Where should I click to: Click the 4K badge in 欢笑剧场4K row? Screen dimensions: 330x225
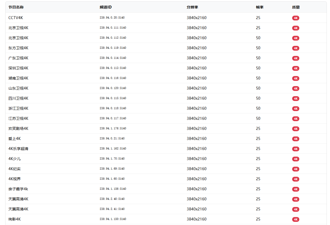[x=296, y=129]
